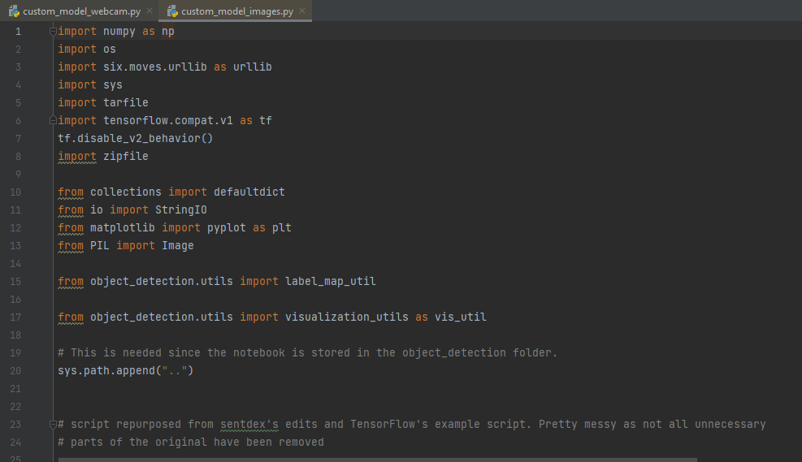
Task: Click comment 'parts of the original have been removed'
Action: click(x=197, y=442)
